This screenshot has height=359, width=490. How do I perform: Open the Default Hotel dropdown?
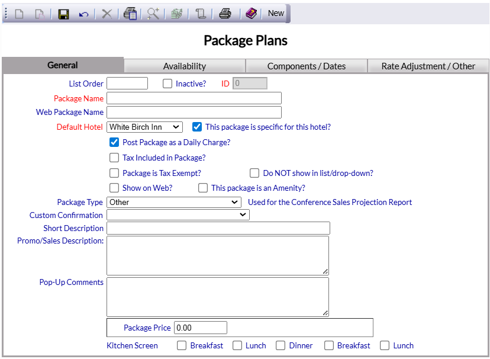coord(145,127)
